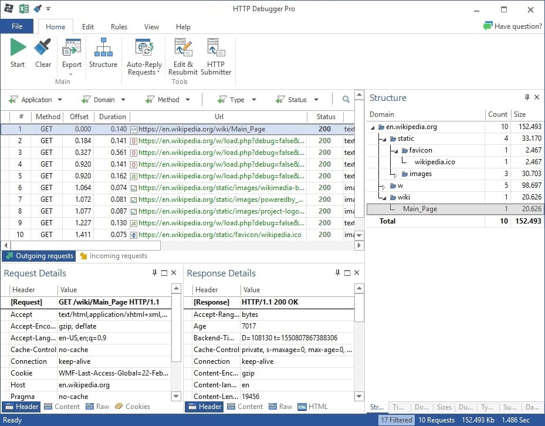Viewport: 545px width, 426px height.
Task: Click the Excel export quick-access icon
Action: pos(23,9)
